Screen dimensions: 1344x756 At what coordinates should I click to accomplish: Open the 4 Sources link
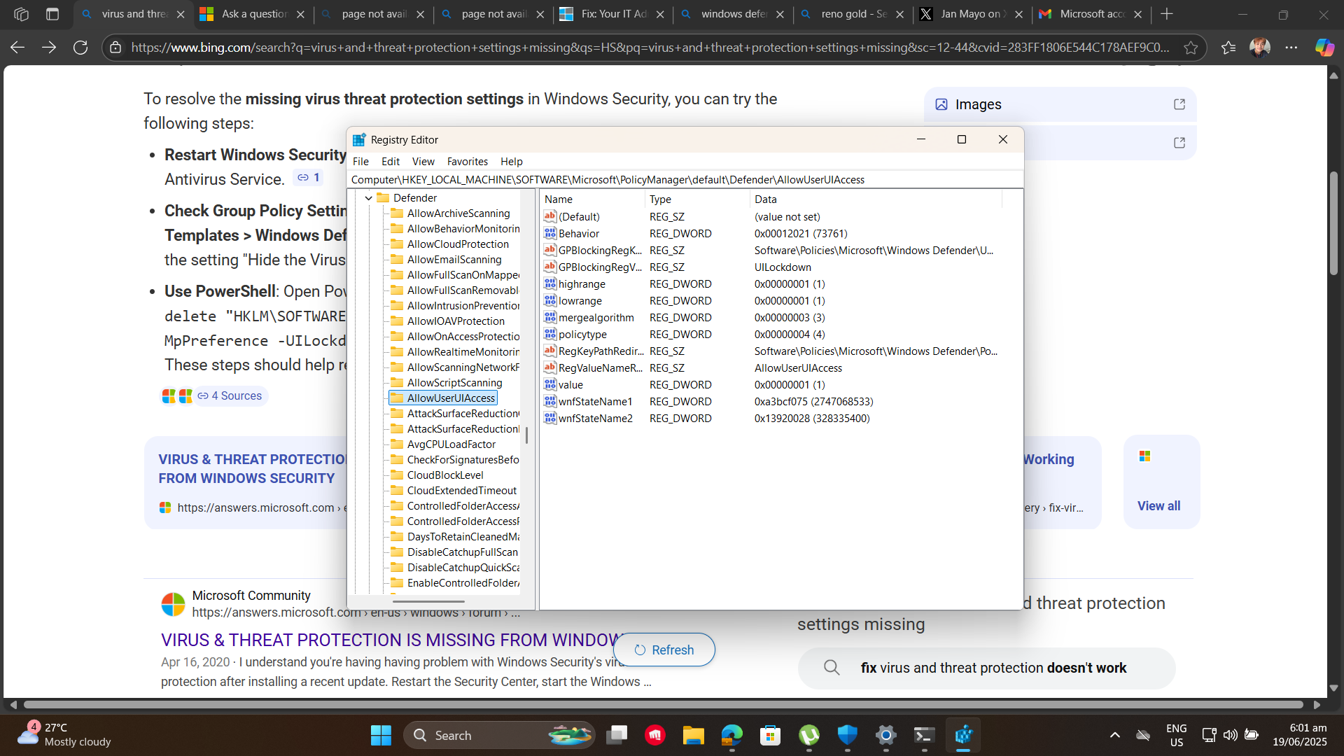coord(230,396)
